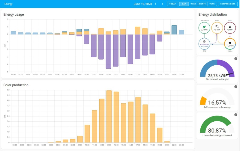240x151 pixels.
Task: Open info icon on self-consumed solar card
Action: [x=236, y=87]
